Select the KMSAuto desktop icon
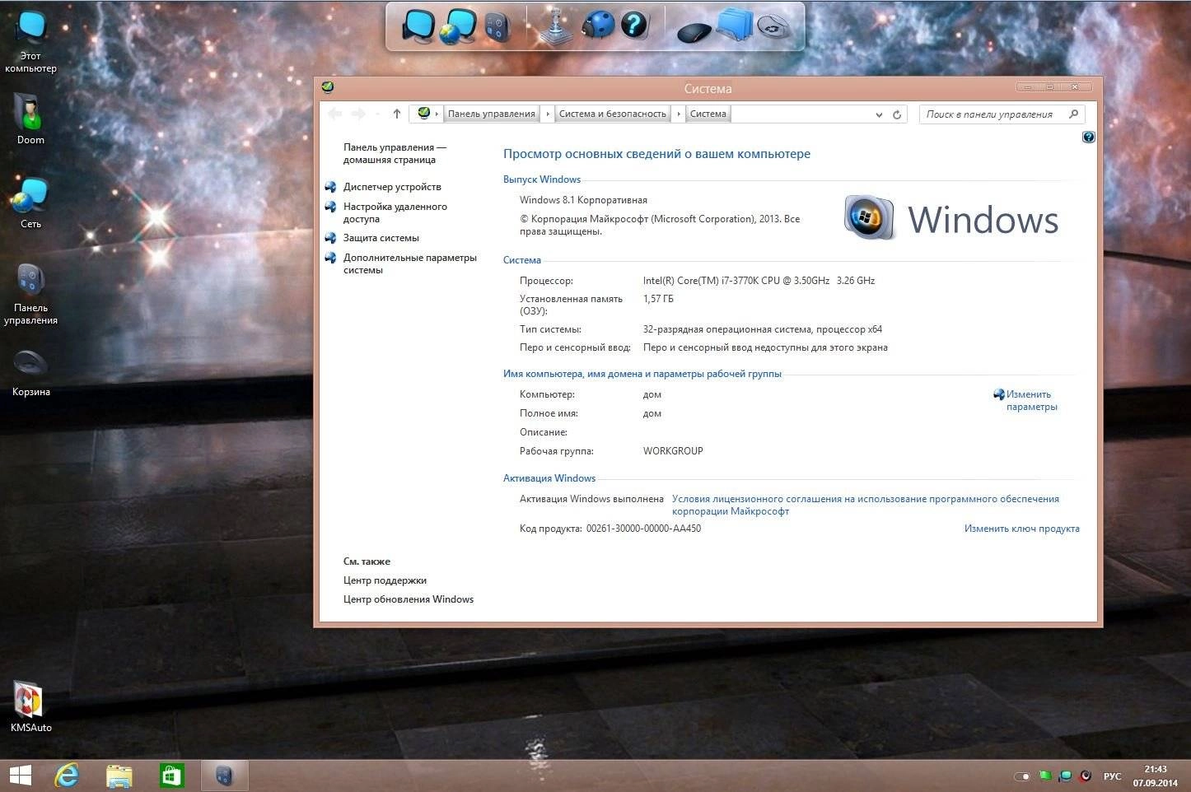 click(30, 707)
